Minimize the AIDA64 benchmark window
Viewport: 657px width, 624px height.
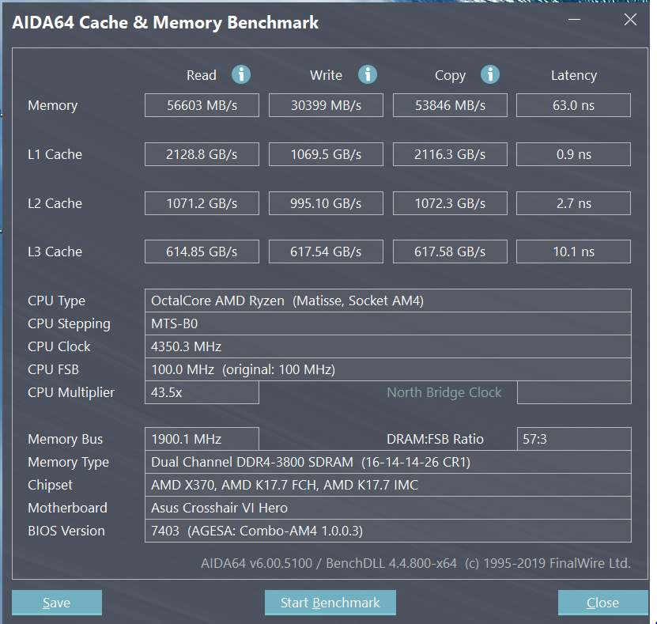click(x=574, y=20)
